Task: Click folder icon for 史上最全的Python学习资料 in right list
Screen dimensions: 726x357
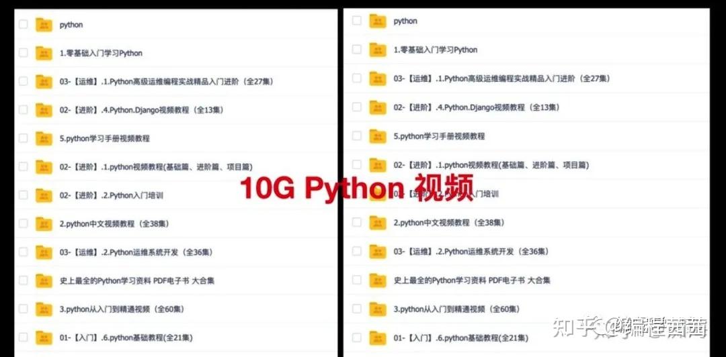Action: tap(378, 280)
